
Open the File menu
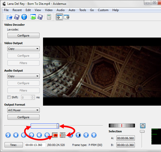6,10
